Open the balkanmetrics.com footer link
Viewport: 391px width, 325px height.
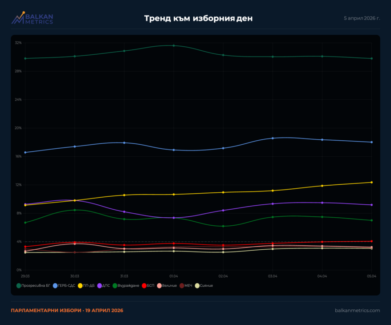pos(357,310)
